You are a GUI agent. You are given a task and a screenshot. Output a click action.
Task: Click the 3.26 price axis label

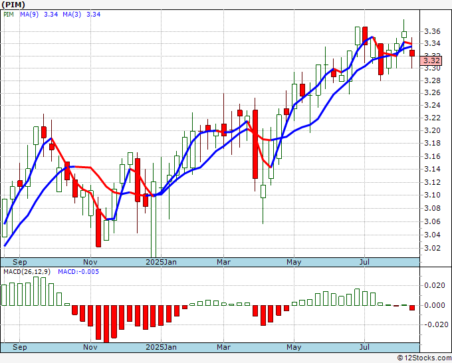pyautogui.click(x=432, y=93)
